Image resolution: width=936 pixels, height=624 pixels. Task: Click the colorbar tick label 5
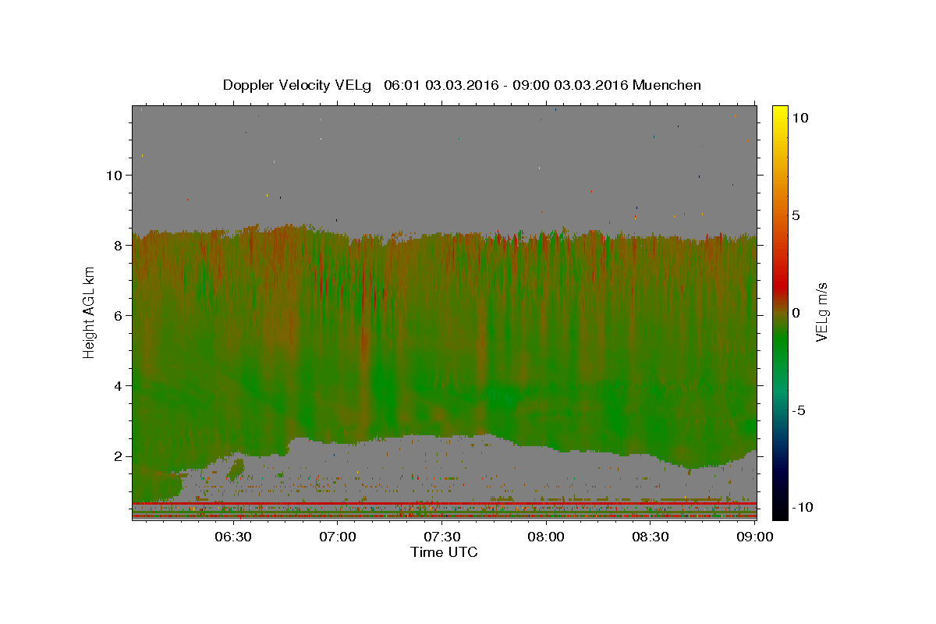pos(795,215)
